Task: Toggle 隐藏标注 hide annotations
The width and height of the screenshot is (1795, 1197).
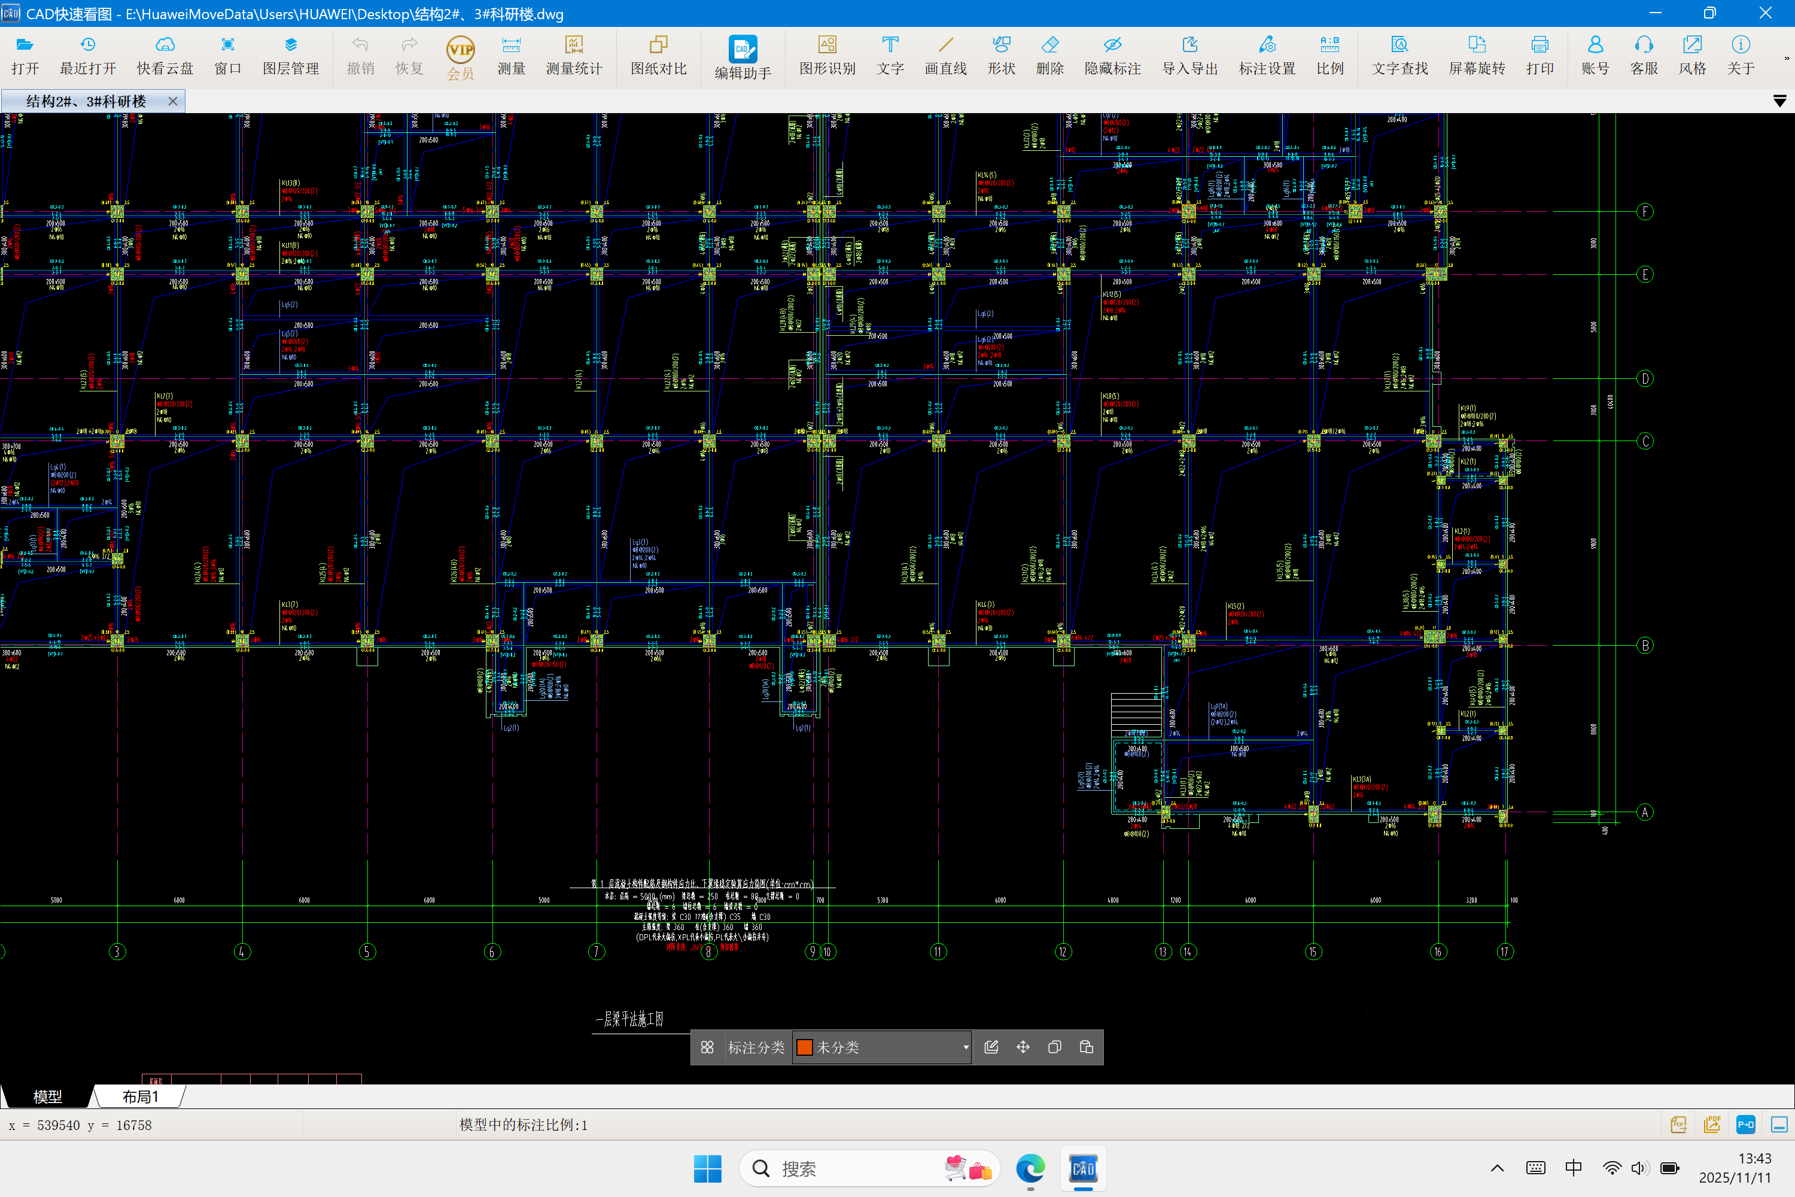Action: tap(1112, 55)
